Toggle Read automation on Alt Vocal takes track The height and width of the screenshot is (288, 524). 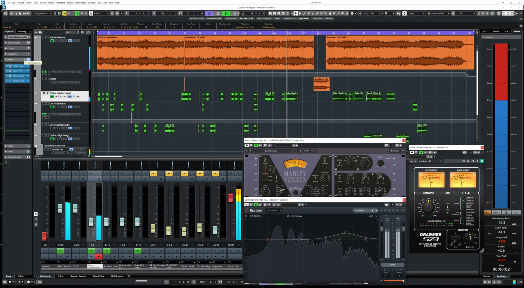pos(52,107)
